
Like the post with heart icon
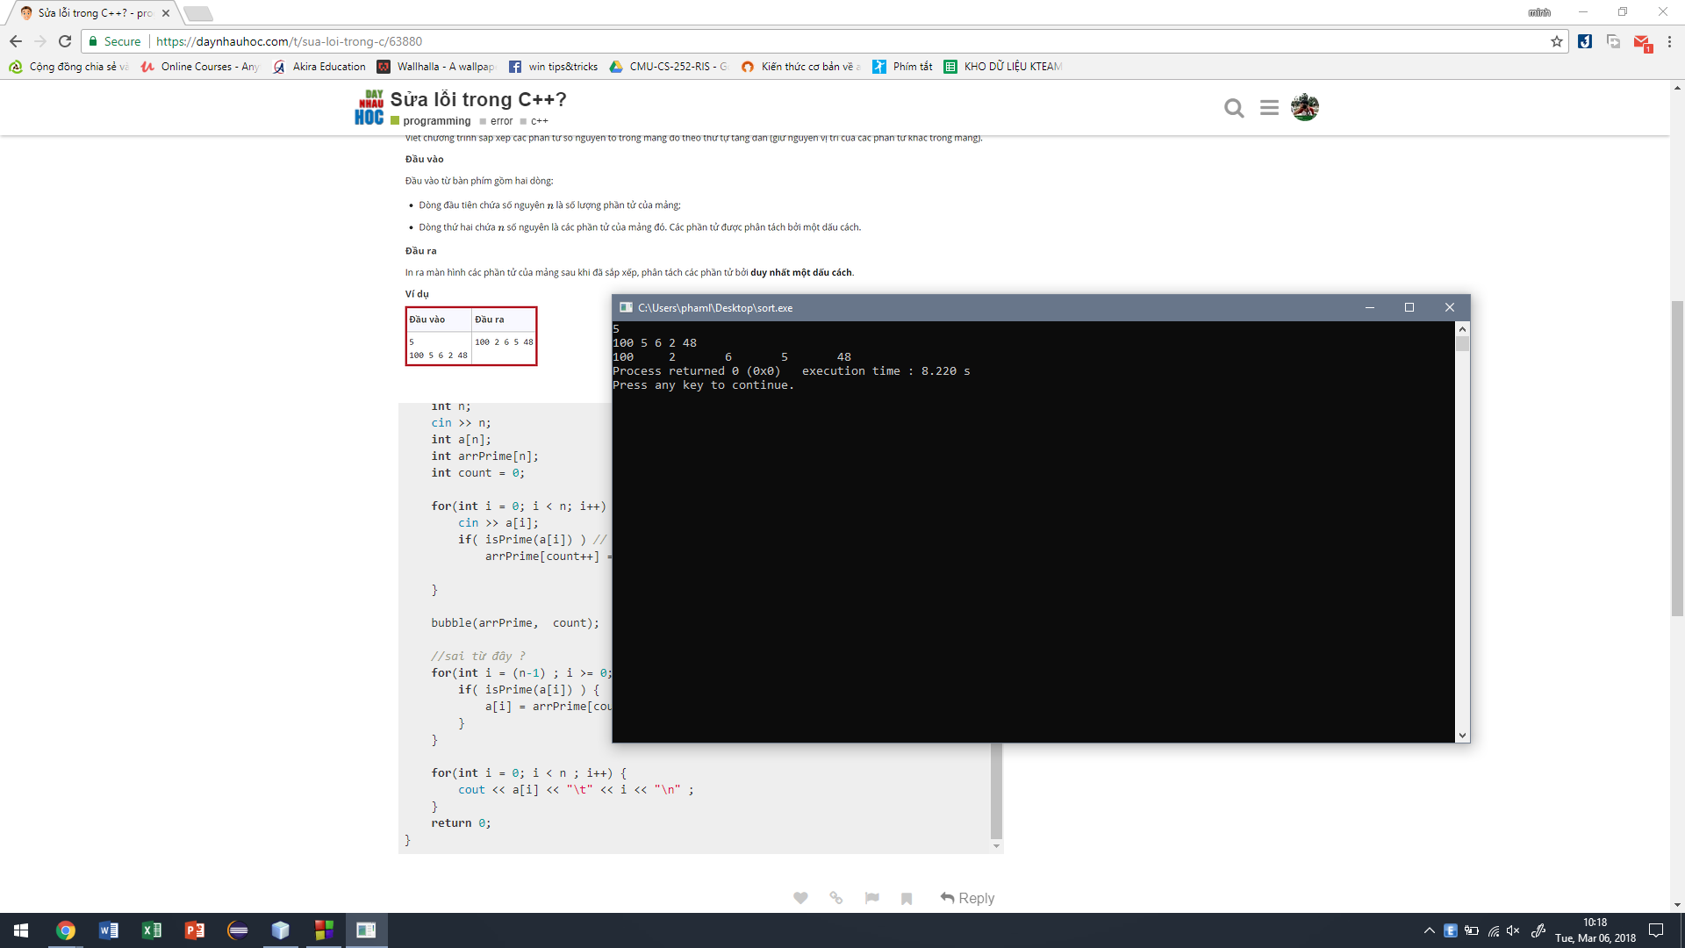pyautogui.click(x=800, y=898)
